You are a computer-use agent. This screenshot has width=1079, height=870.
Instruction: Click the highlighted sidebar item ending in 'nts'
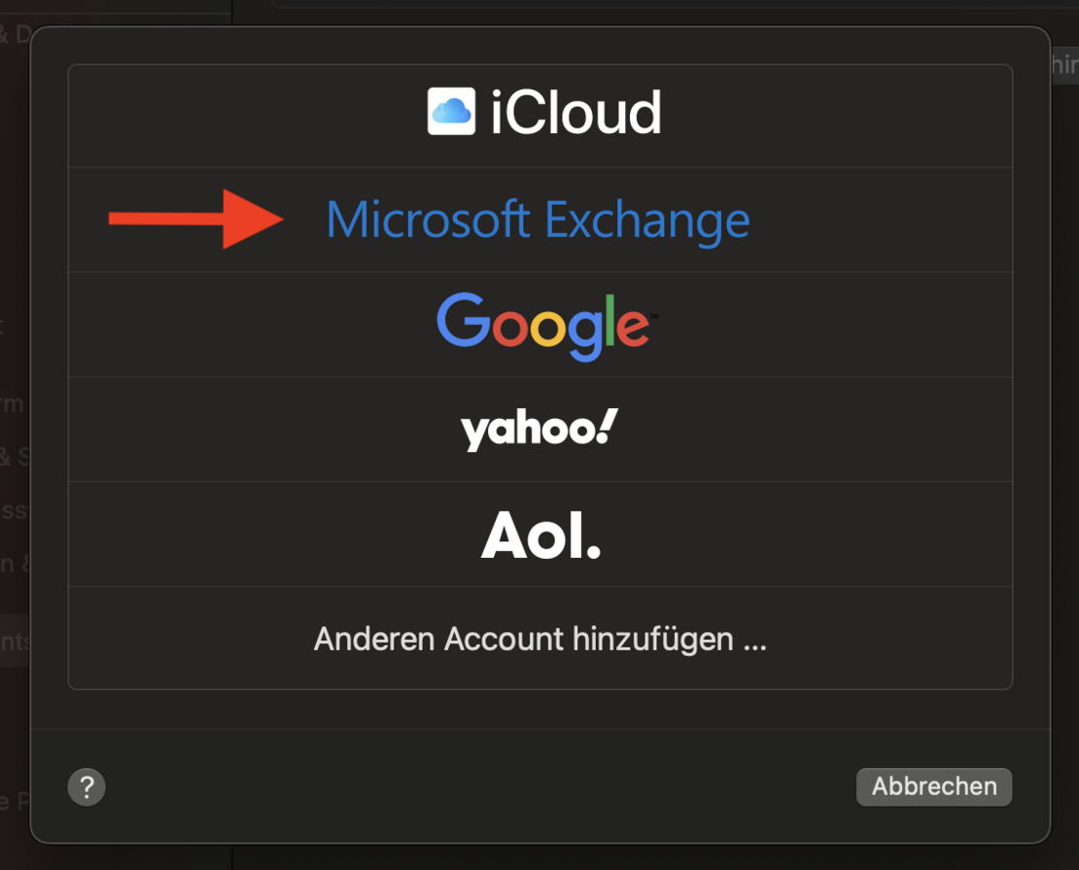point(15,641)
